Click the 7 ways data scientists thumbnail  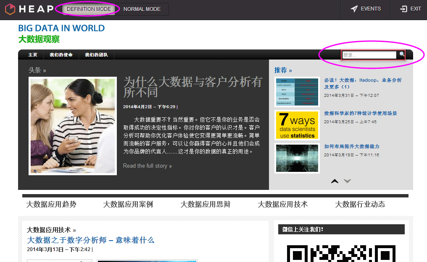pyautogui.click(x=297, y=125)
